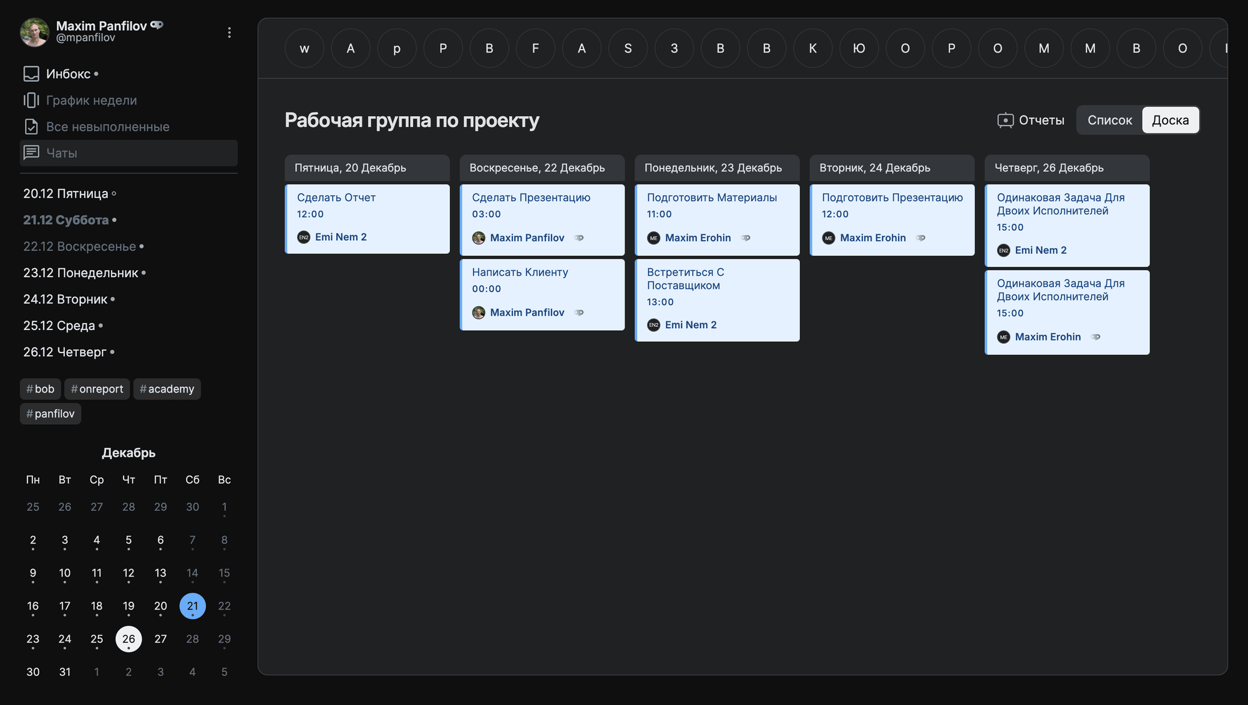The height and width of the screenshot is (705, 1248).
Task: Open Инбокс via its tray icon
Action: [31, 74]
